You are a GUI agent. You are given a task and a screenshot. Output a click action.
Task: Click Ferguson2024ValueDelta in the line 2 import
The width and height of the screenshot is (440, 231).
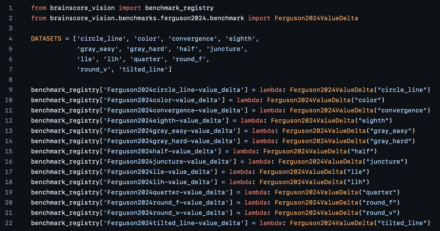tap(316, 18)
